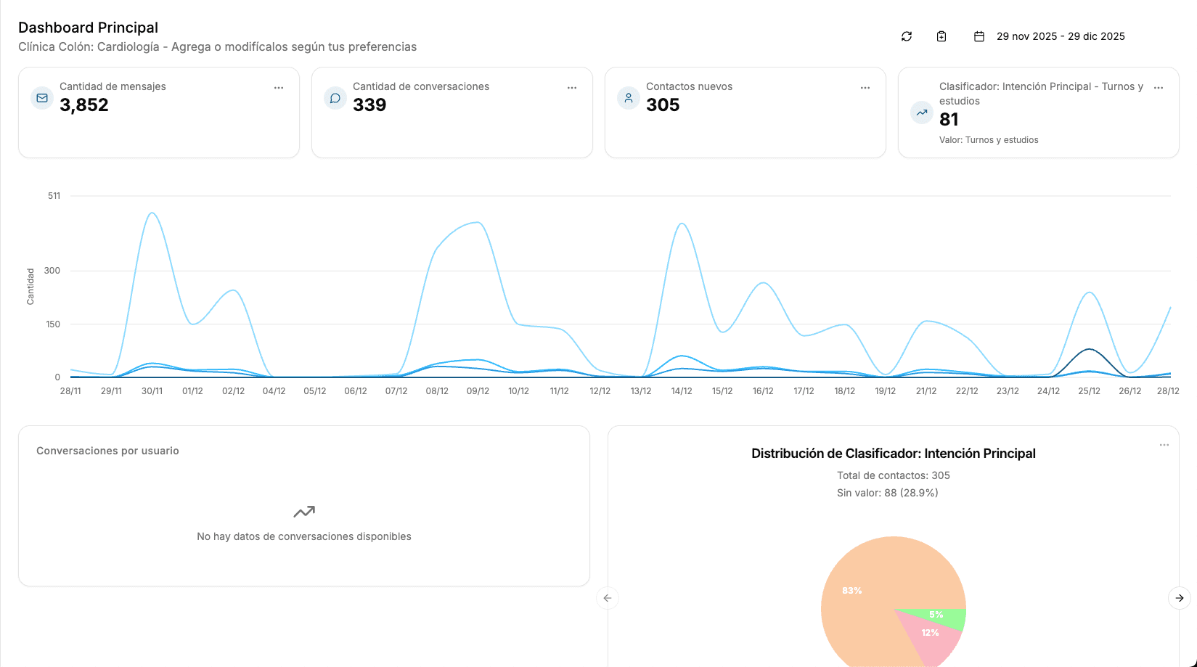This screenshot has width=1197, height=667.
Task: Click the 15/12 label on the chart axis
Action: (x=723, y=390)
